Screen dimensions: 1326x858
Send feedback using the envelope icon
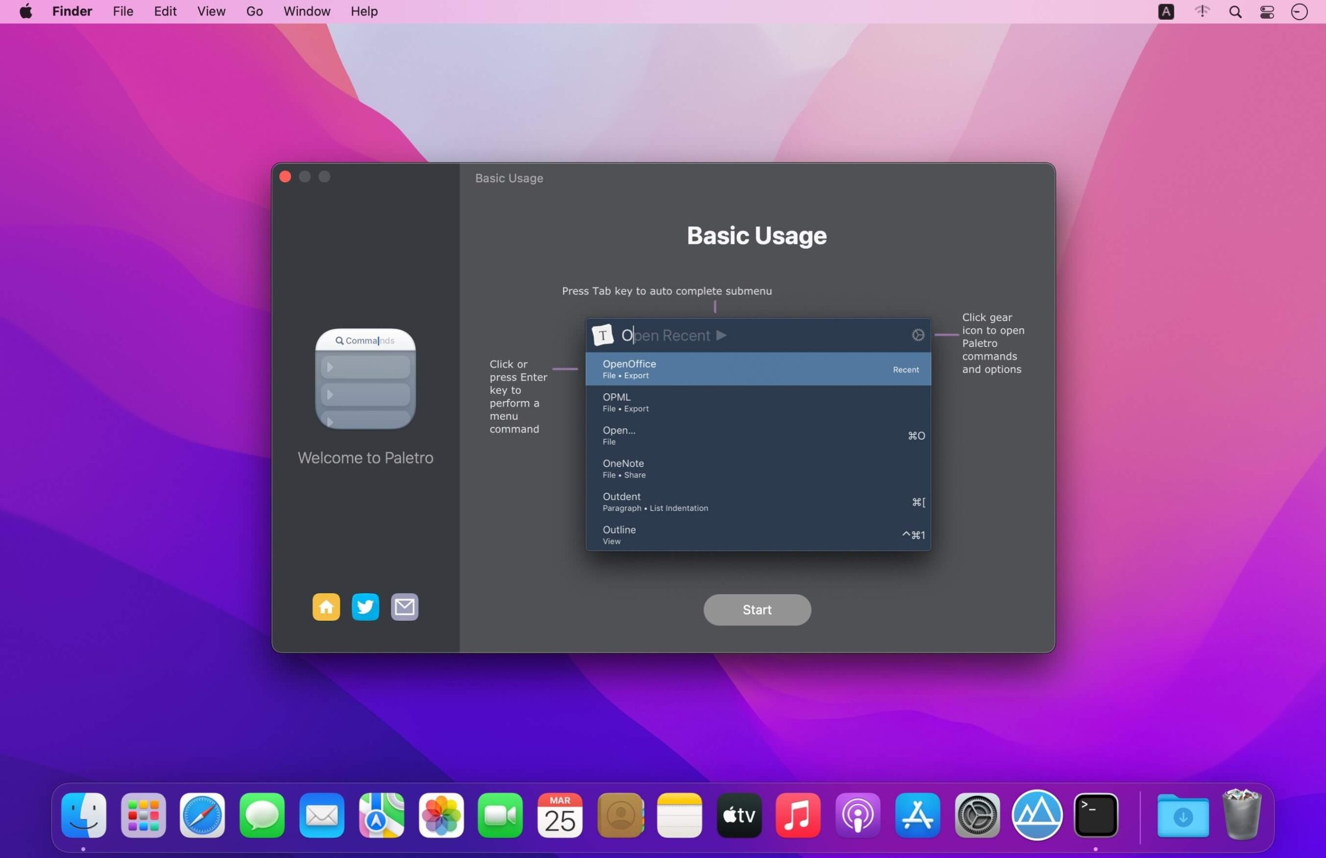point(405,606)
